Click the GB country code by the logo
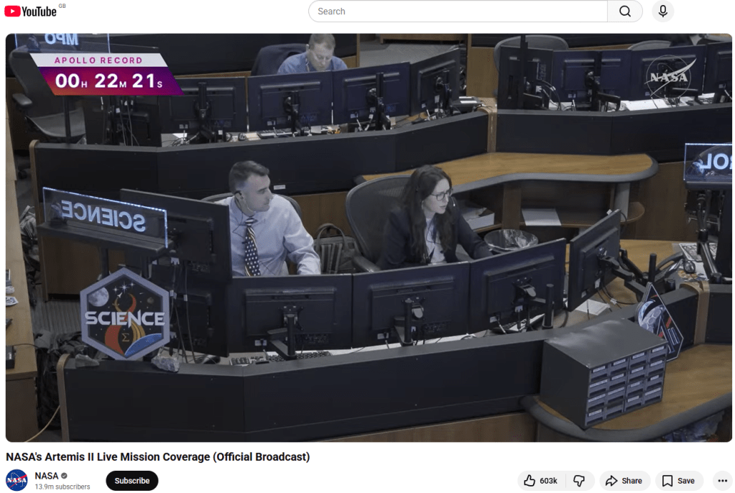The image size is (735, 493). click(x=62, y=6)
